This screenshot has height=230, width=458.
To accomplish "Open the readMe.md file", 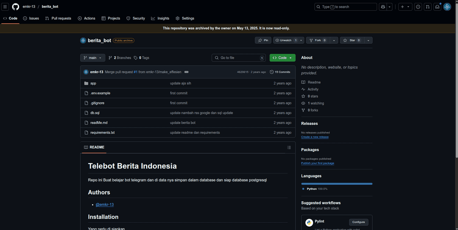I will coord(99,123).
